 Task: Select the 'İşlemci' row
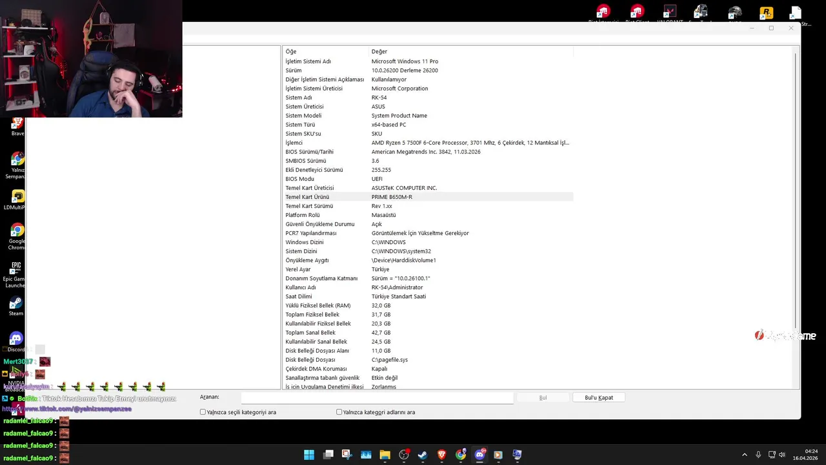point(428,143)
